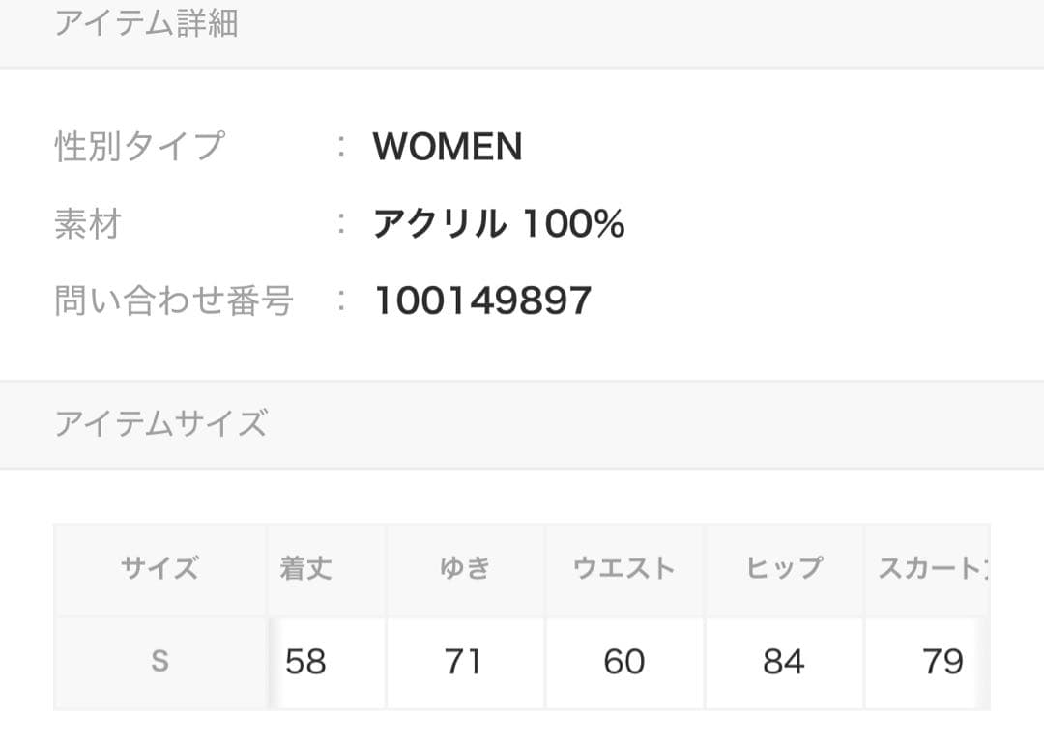
Task: Click the S size row cell
Action: (160, 662)
